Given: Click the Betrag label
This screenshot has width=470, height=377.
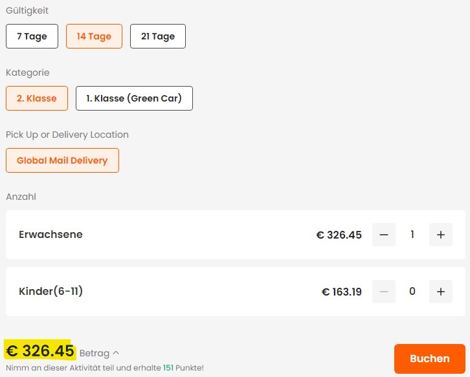Looking at the screenshot, I should click(x=95, y=353).
